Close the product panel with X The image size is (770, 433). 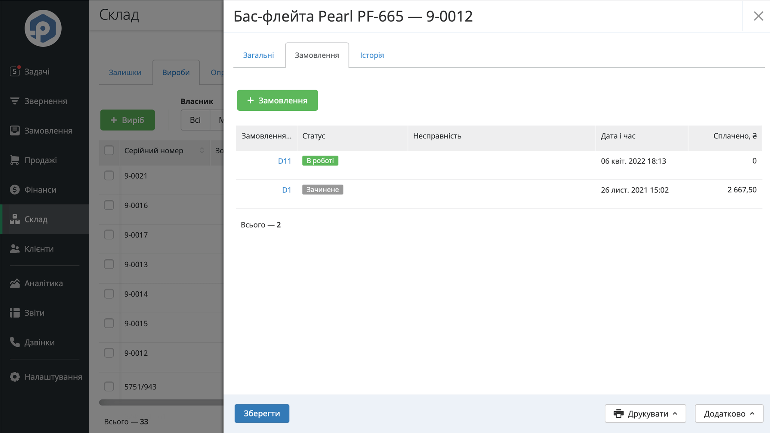[758, 16]
